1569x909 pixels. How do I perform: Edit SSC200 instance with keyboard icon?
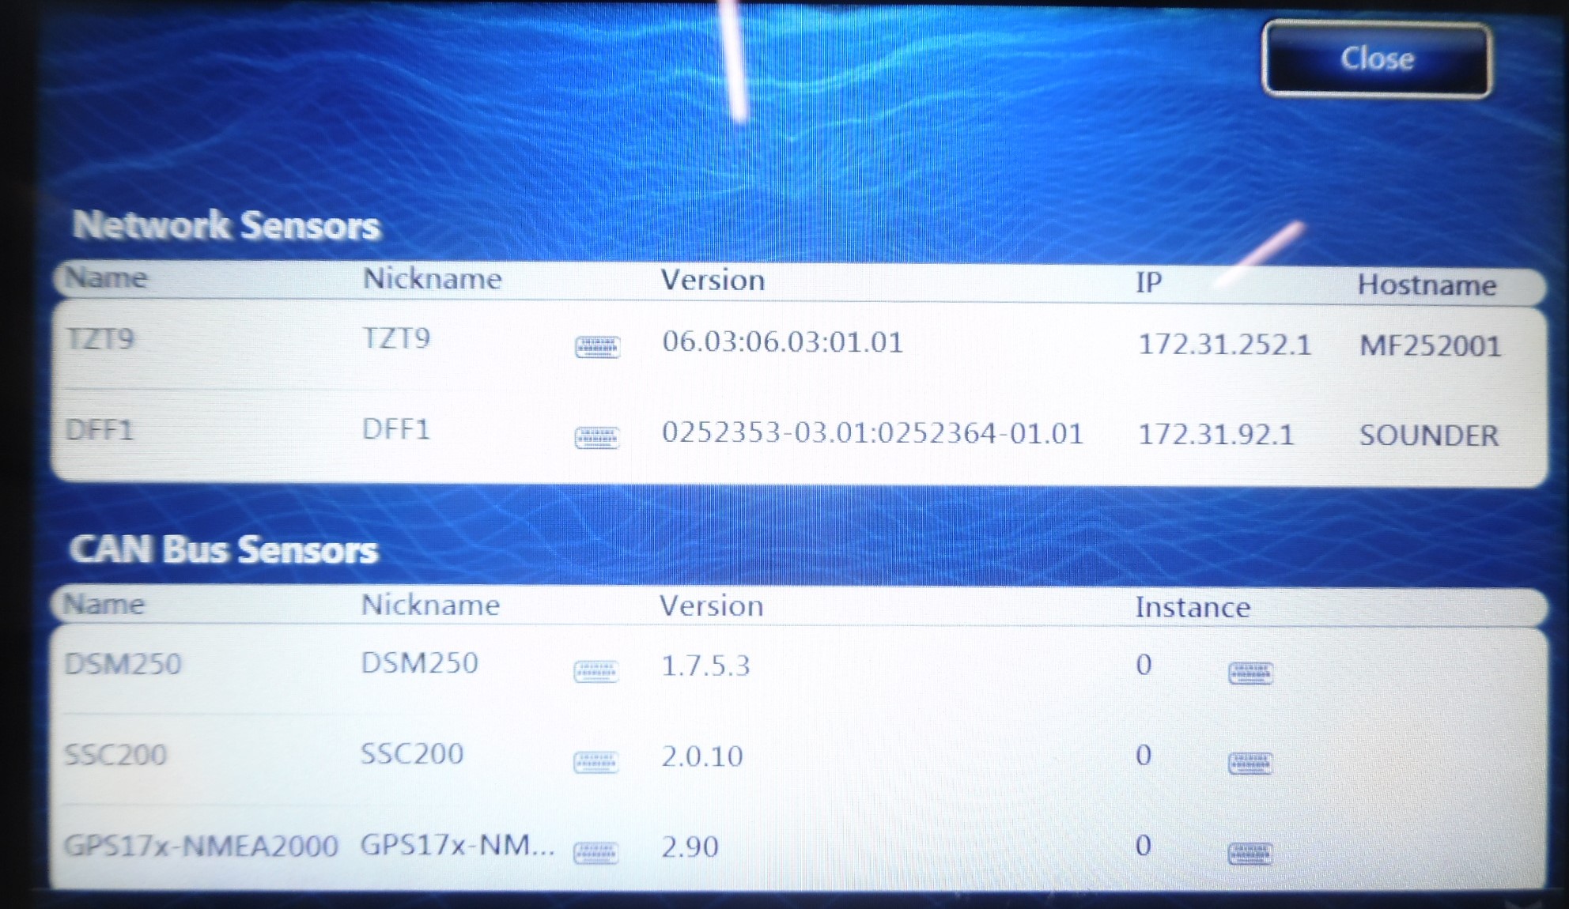(x=1250, y=764)
